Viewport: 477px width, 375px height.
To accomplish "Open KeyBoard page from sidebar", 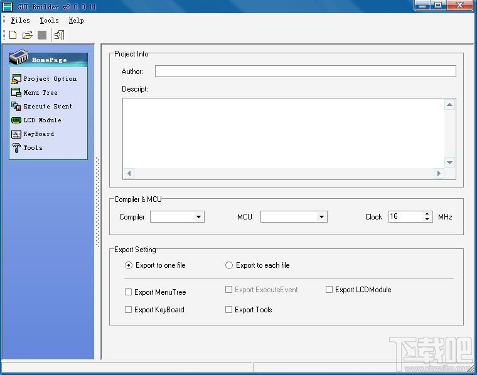I will tap(39, 134).
